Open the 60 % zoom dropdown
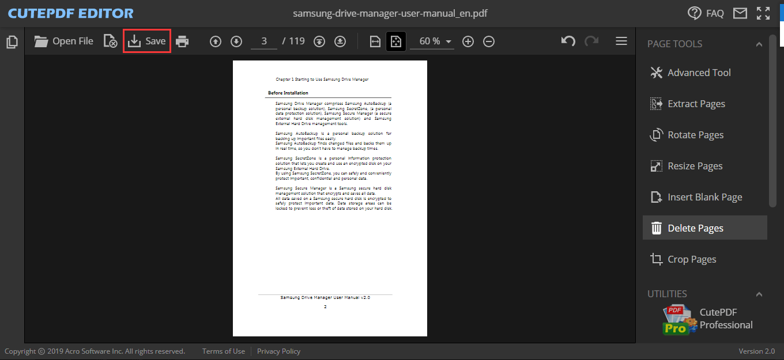 pyautogui.click(x=431, y=41)
